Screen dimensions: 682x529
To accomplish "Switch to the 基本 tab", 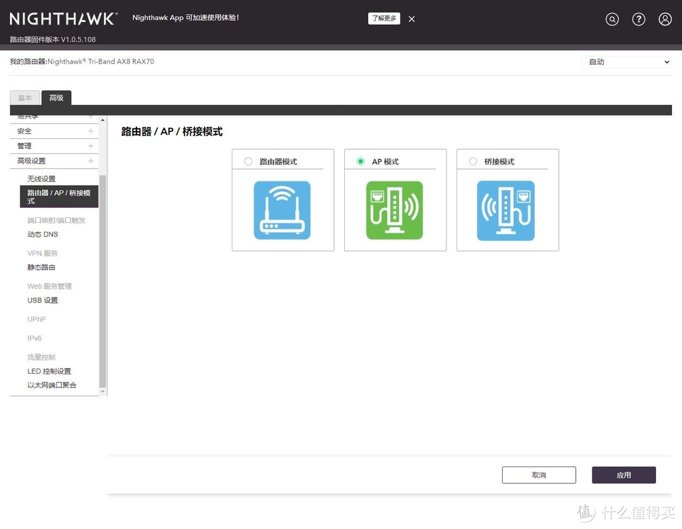I will 25,98.
